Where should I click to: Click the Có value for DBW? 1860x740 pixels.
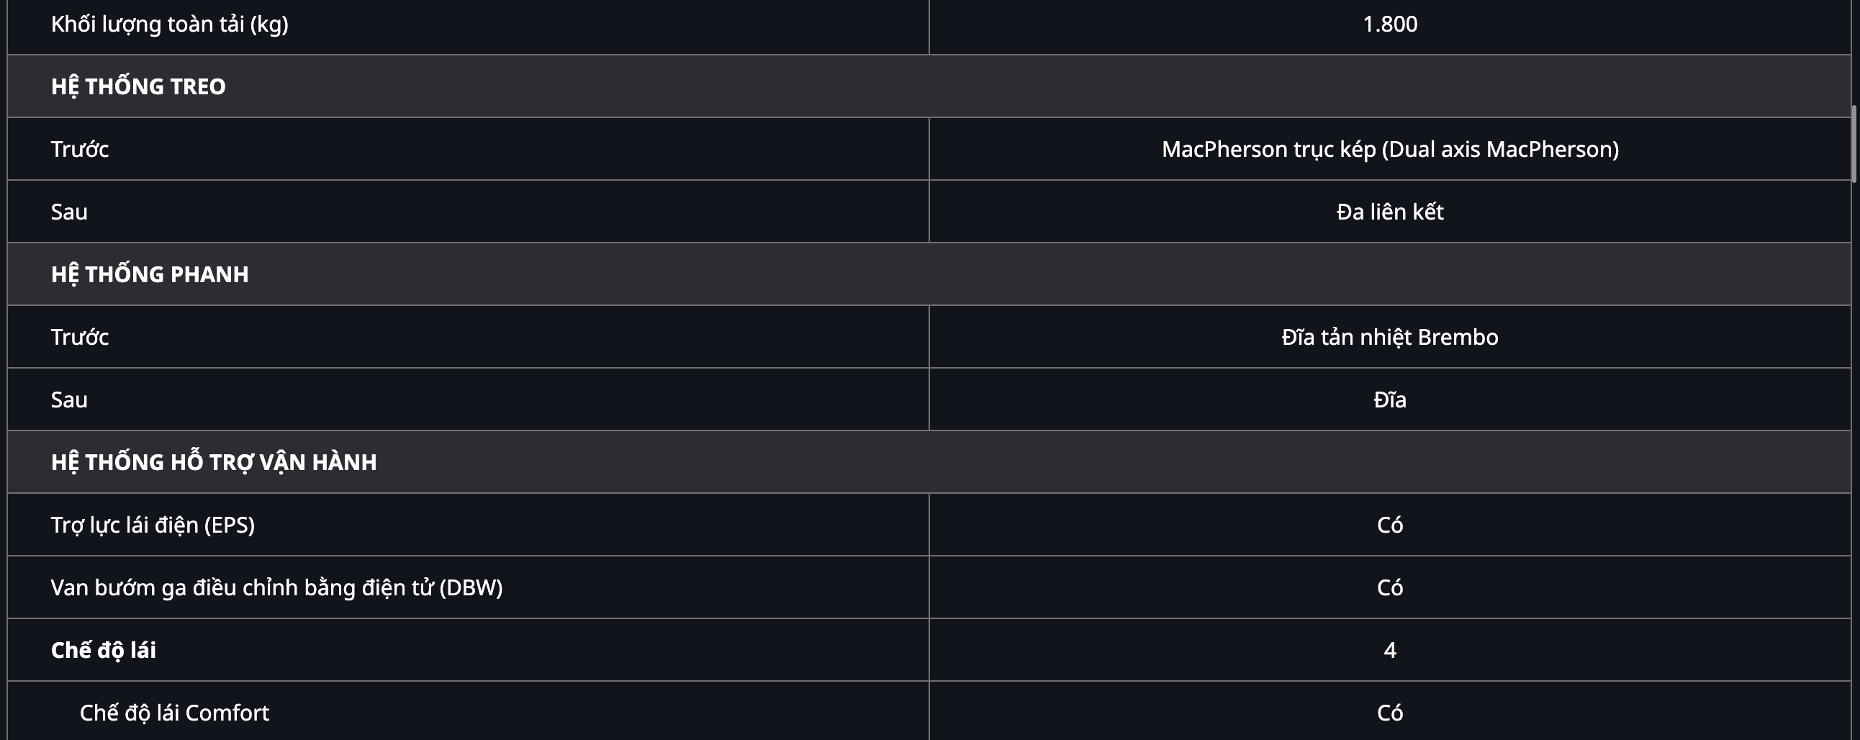click(1390, 587)
